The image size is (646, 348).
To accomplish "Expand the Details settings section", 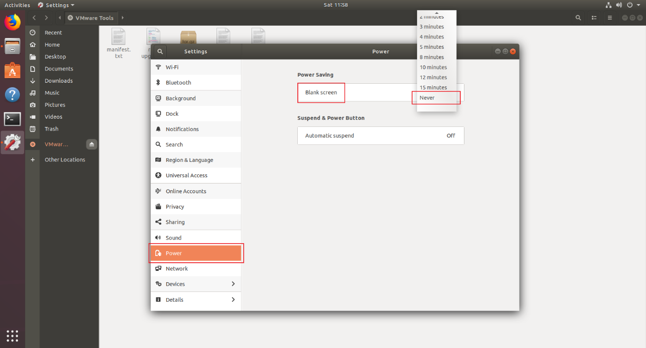I will coord(195,300).
